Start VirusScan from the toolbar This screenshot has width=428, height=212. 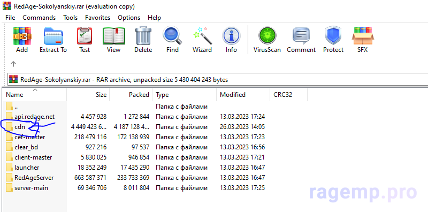pos(267,40)
